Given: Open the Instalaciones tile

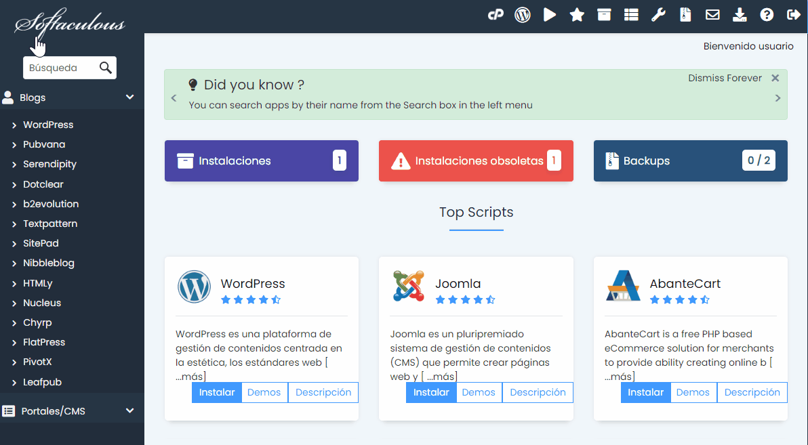Looking at the screenshot, I should coord(261,161).
